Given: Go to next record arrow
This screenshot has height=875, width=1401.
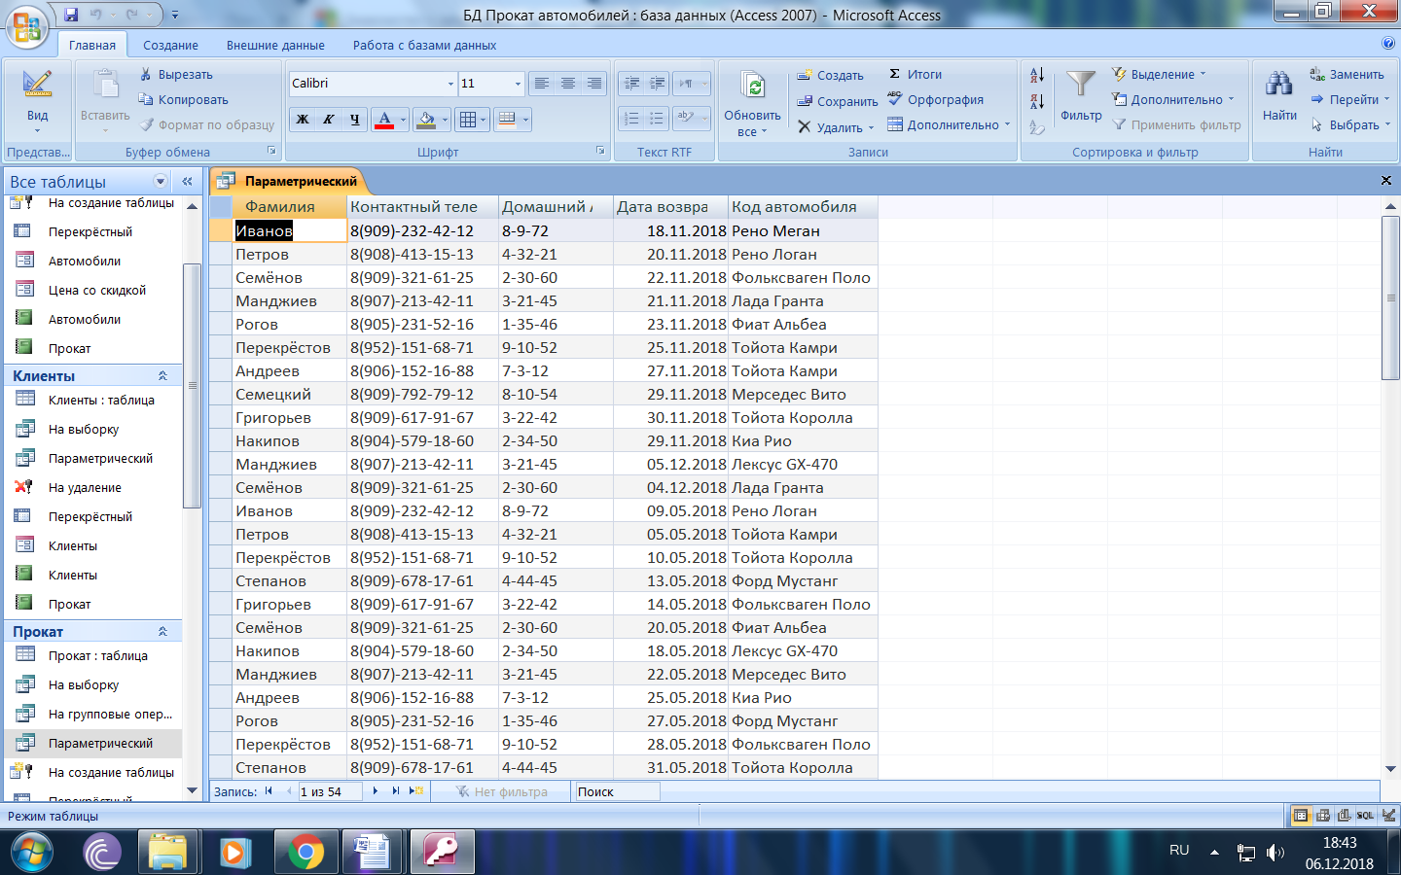Looking at the screenshot, I should [376, 791].
